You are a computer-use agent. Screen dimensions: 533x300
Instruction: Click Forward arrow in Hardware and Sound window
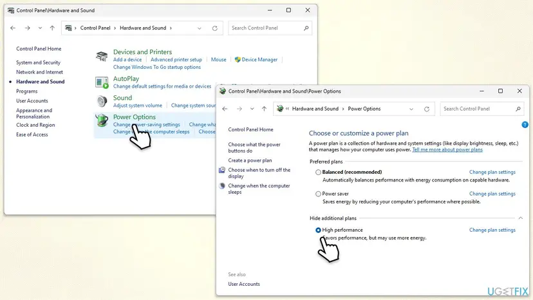tap(28, 28)
